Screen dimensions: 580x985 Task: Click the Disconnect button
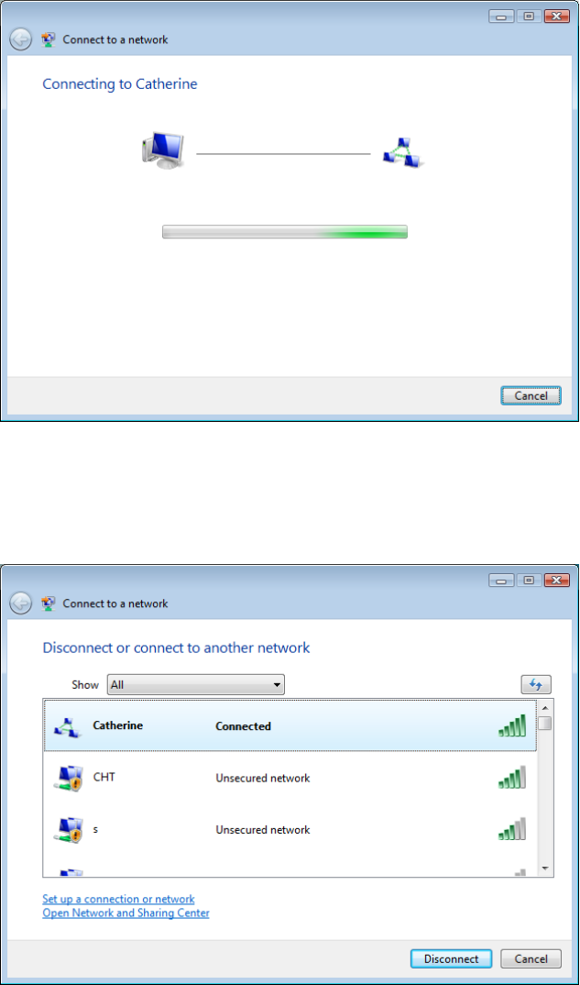coord(452,959)
